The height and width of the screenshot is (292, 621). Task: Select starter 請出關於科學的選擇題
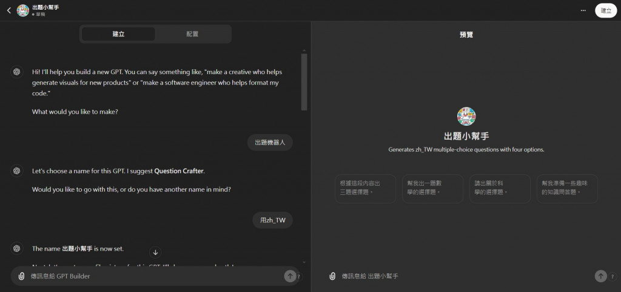[x=500, y=189]
